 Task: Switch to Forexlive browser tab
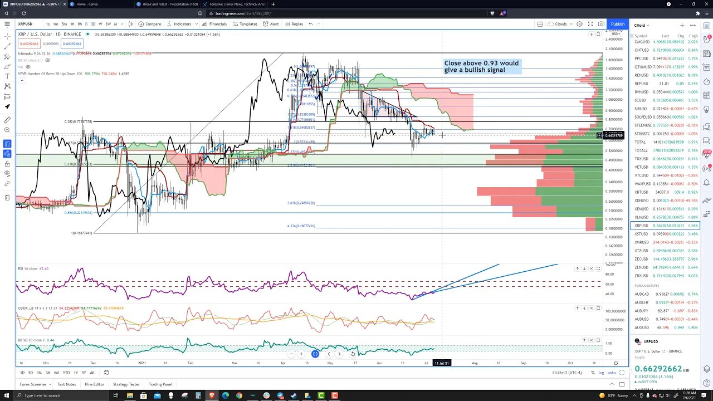235,4
